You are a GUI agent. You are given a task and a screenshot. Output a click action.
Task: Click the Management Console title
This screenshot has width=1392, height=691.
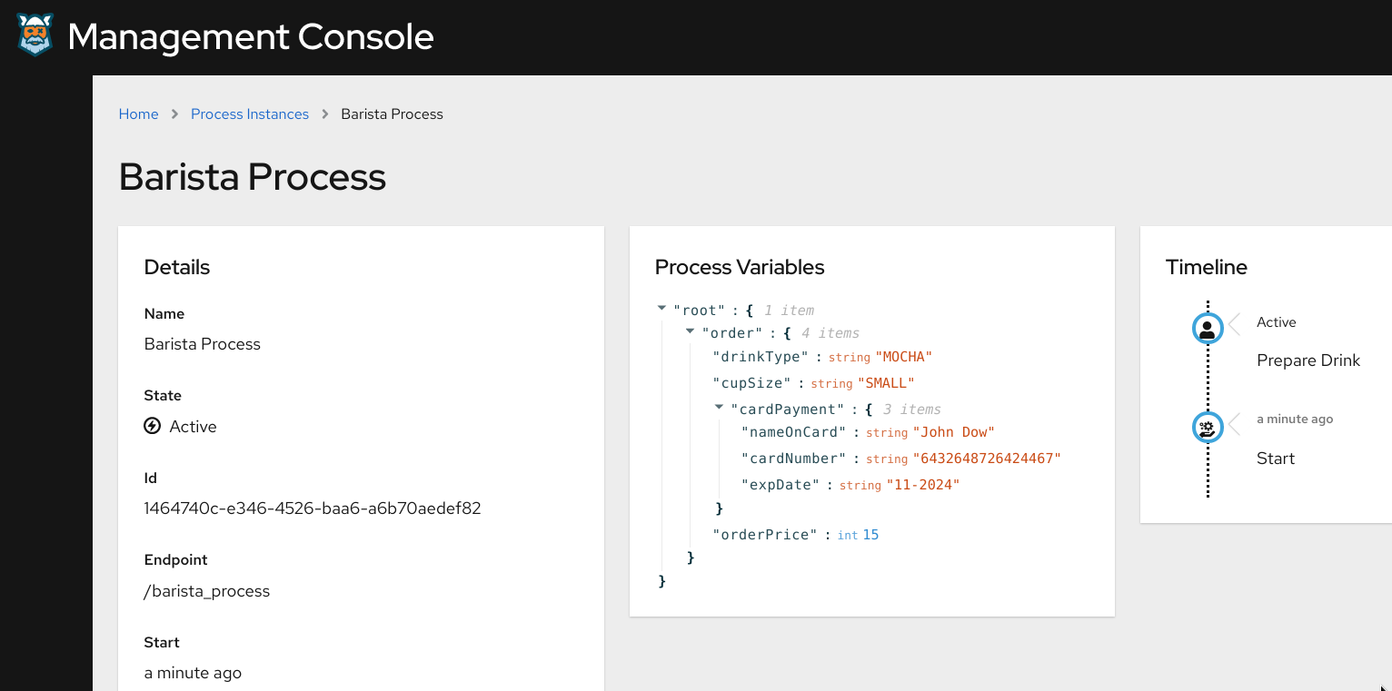pyautogui.click(x=251, y=37)
